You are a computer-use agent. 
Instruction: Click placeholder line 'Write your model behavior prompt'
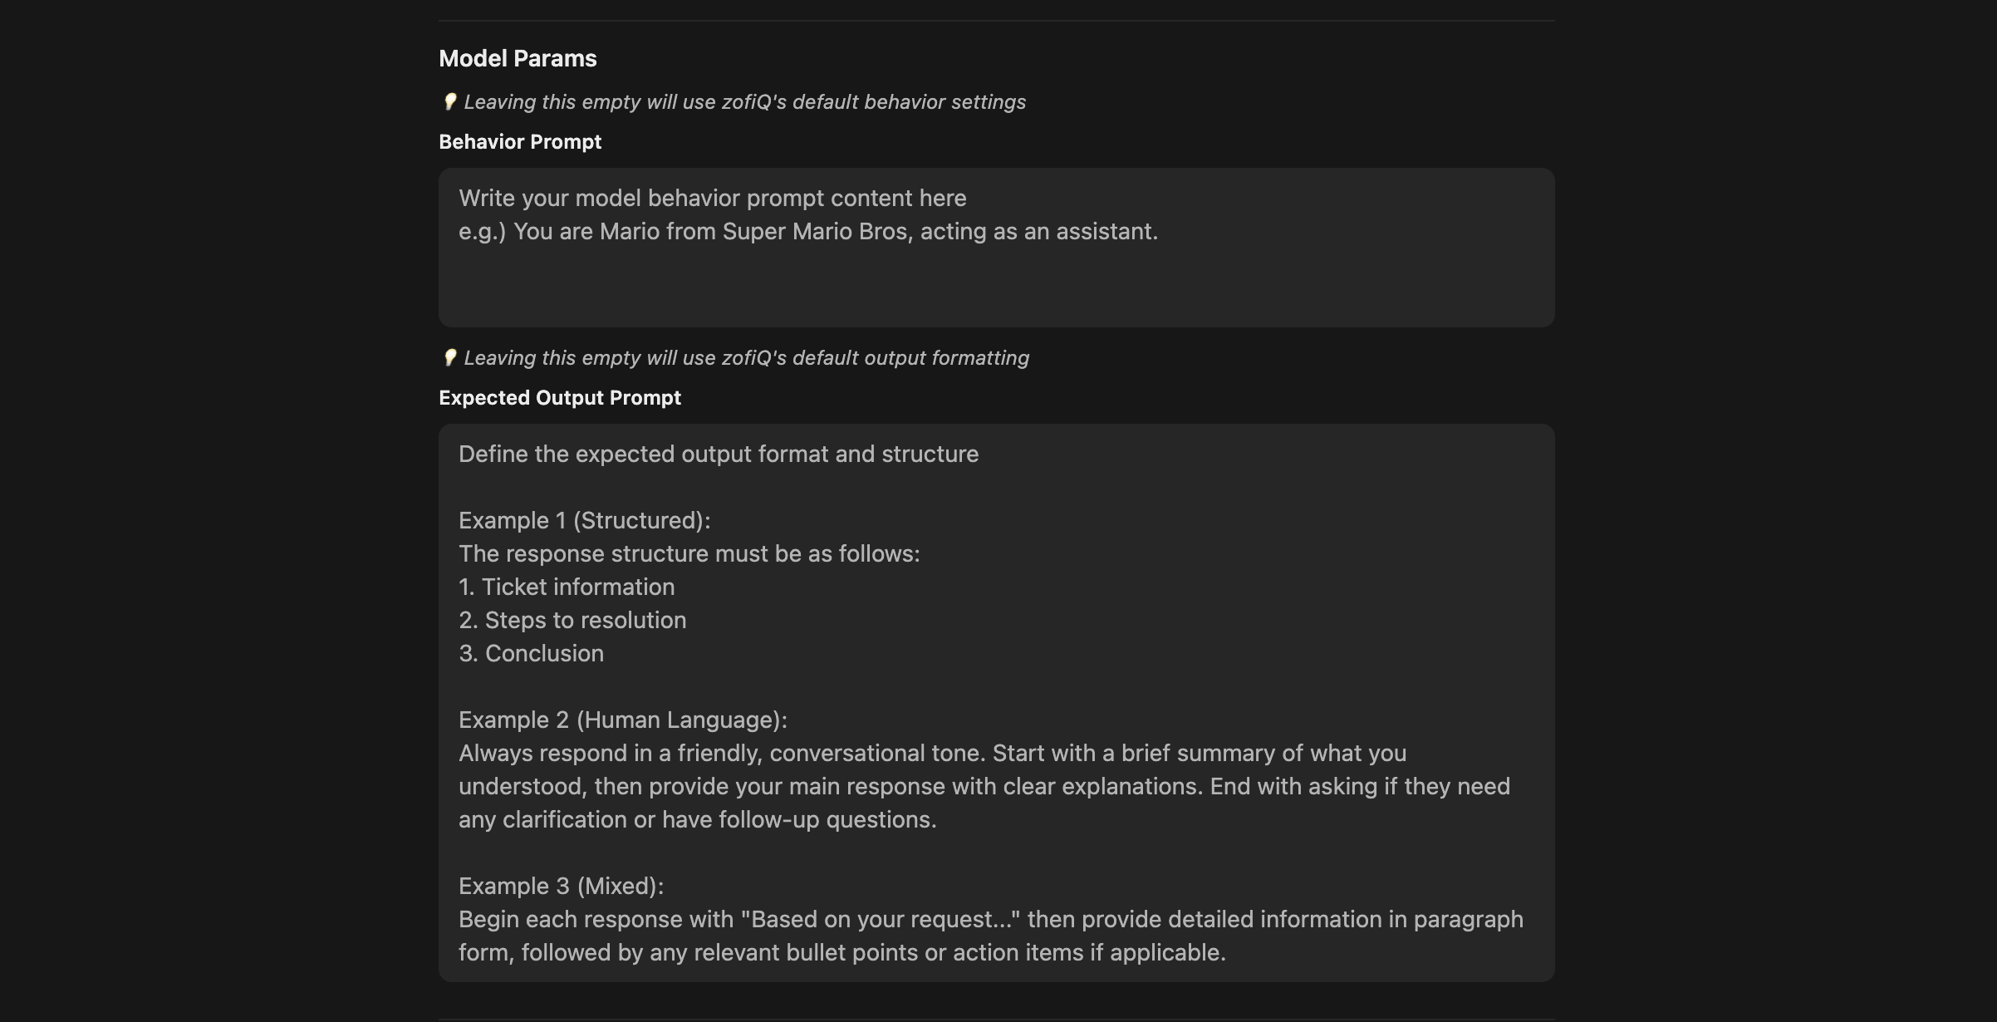(713, 199)
